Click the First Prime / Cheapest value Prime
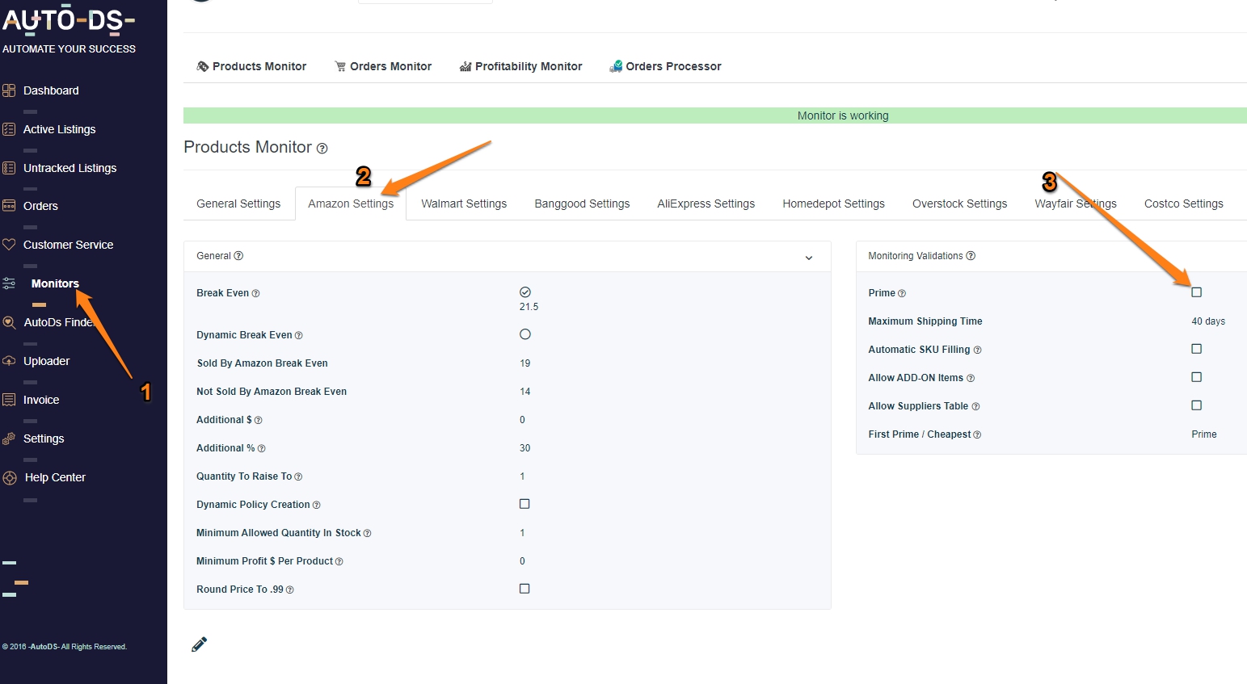 coord(1203,434)
